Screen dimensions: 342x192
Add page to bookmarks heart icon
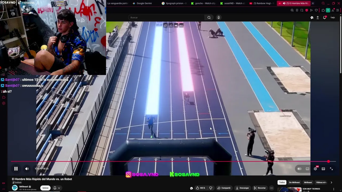(316, 10)
